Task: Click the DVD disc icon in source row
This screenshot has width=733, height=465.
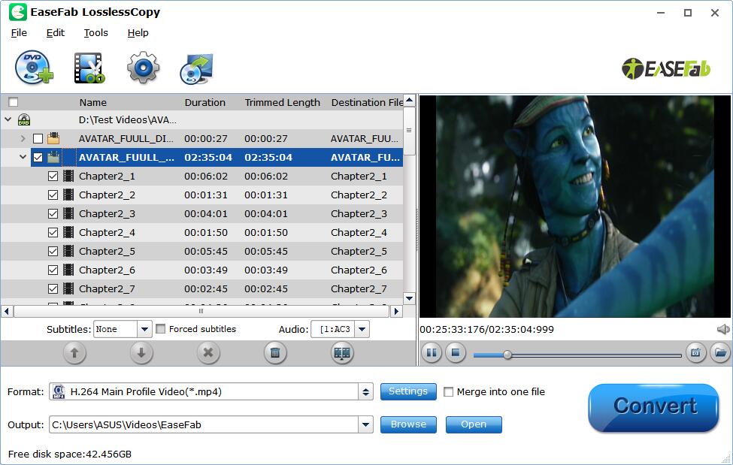Action: 24,120
